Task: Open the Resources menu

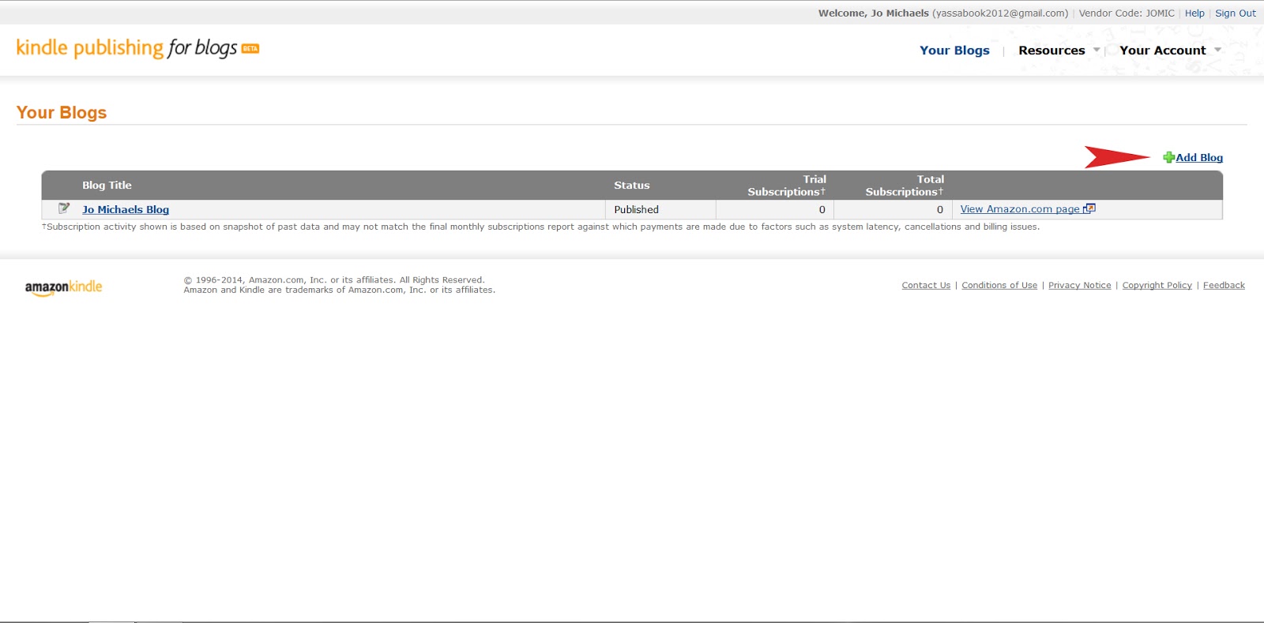Action: tap(1051, 51)
